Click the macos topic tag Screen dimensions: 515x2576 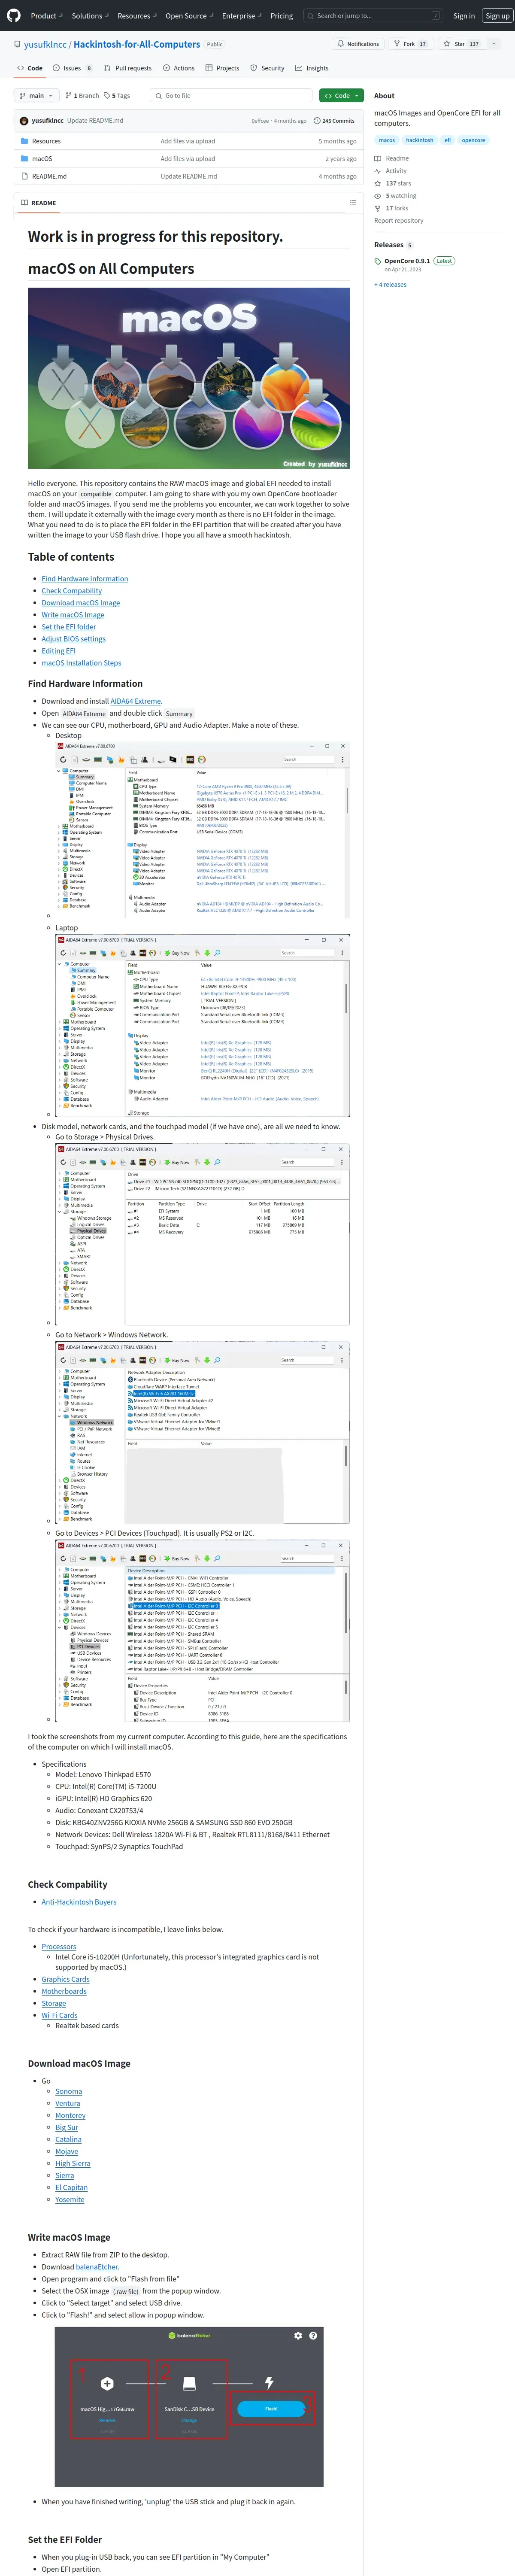tap(387, 140)
